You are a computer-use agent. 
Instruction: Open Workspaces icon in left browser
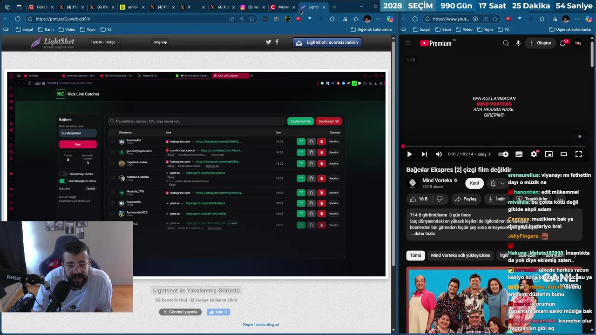click(7, 7)
